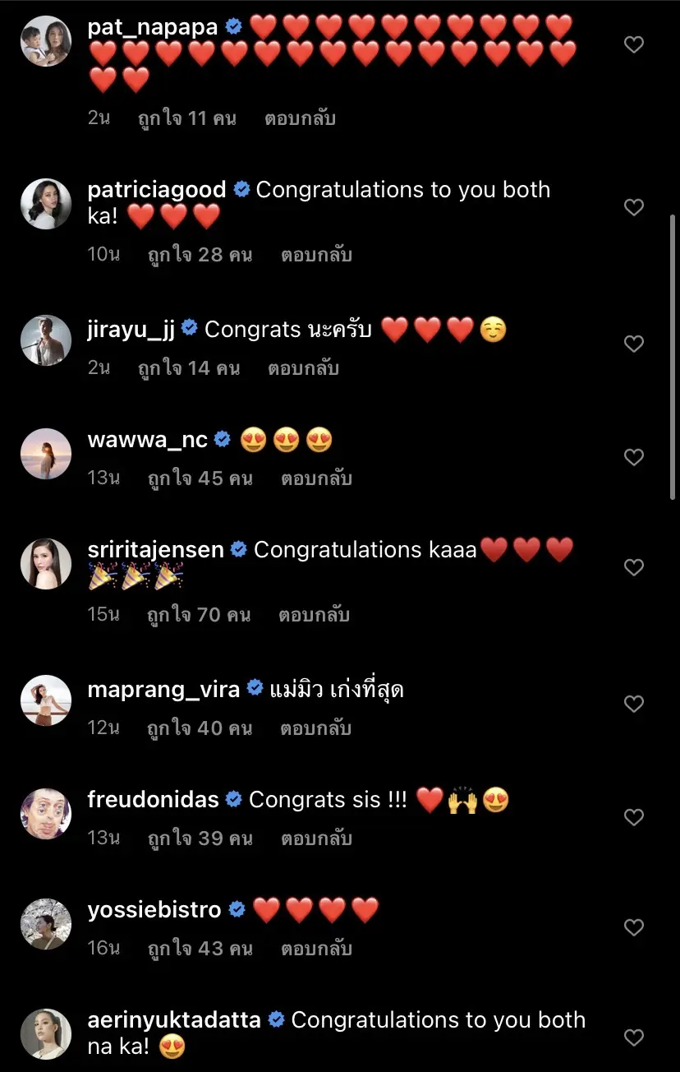Screen dimensions: 680x1072
Task: Open patriciagood's profile avatar
Action: click(x=46, y=204)
